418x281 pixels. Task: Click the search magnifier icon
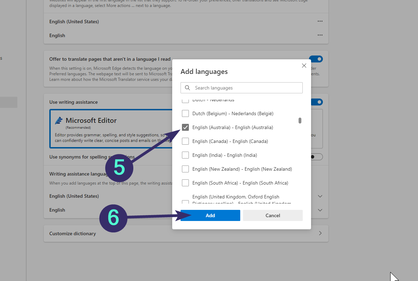[187, 88]
